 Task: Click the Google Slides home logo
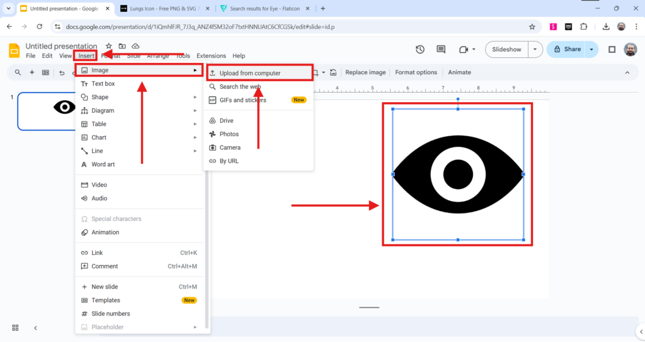pyautogui.click(x=14, y=50)
